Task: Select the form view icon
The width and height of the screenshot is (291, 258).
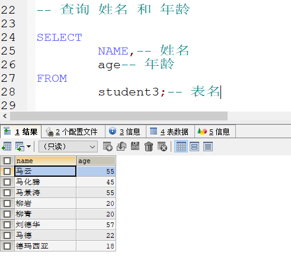Action: (194, 146)
